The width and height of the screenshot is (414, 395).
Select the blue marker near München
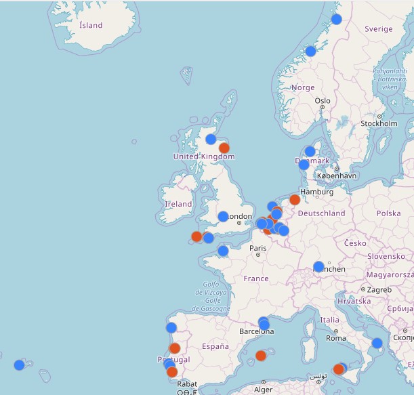[318, 267]
